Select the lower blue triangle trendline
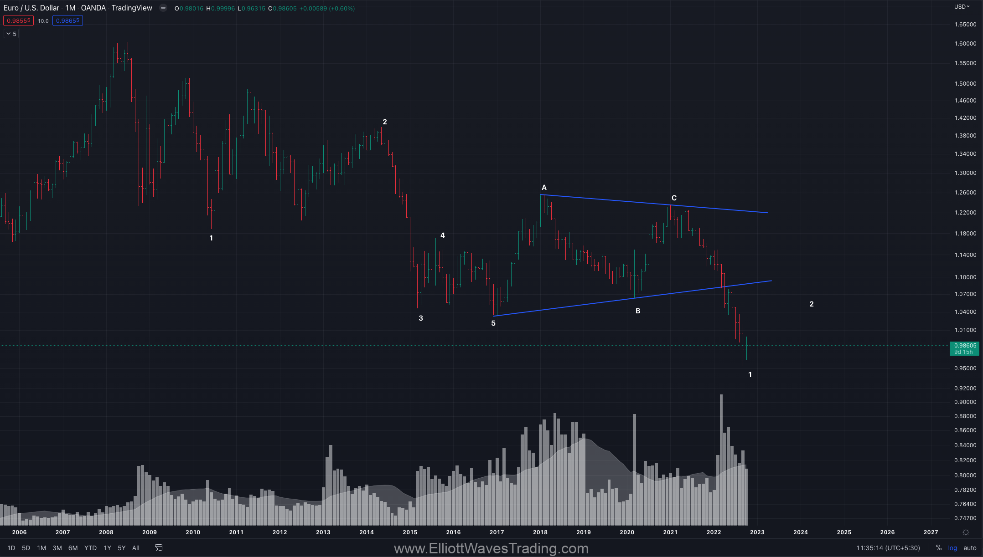Viewport: 983px width, 557px height. point(632,298)
